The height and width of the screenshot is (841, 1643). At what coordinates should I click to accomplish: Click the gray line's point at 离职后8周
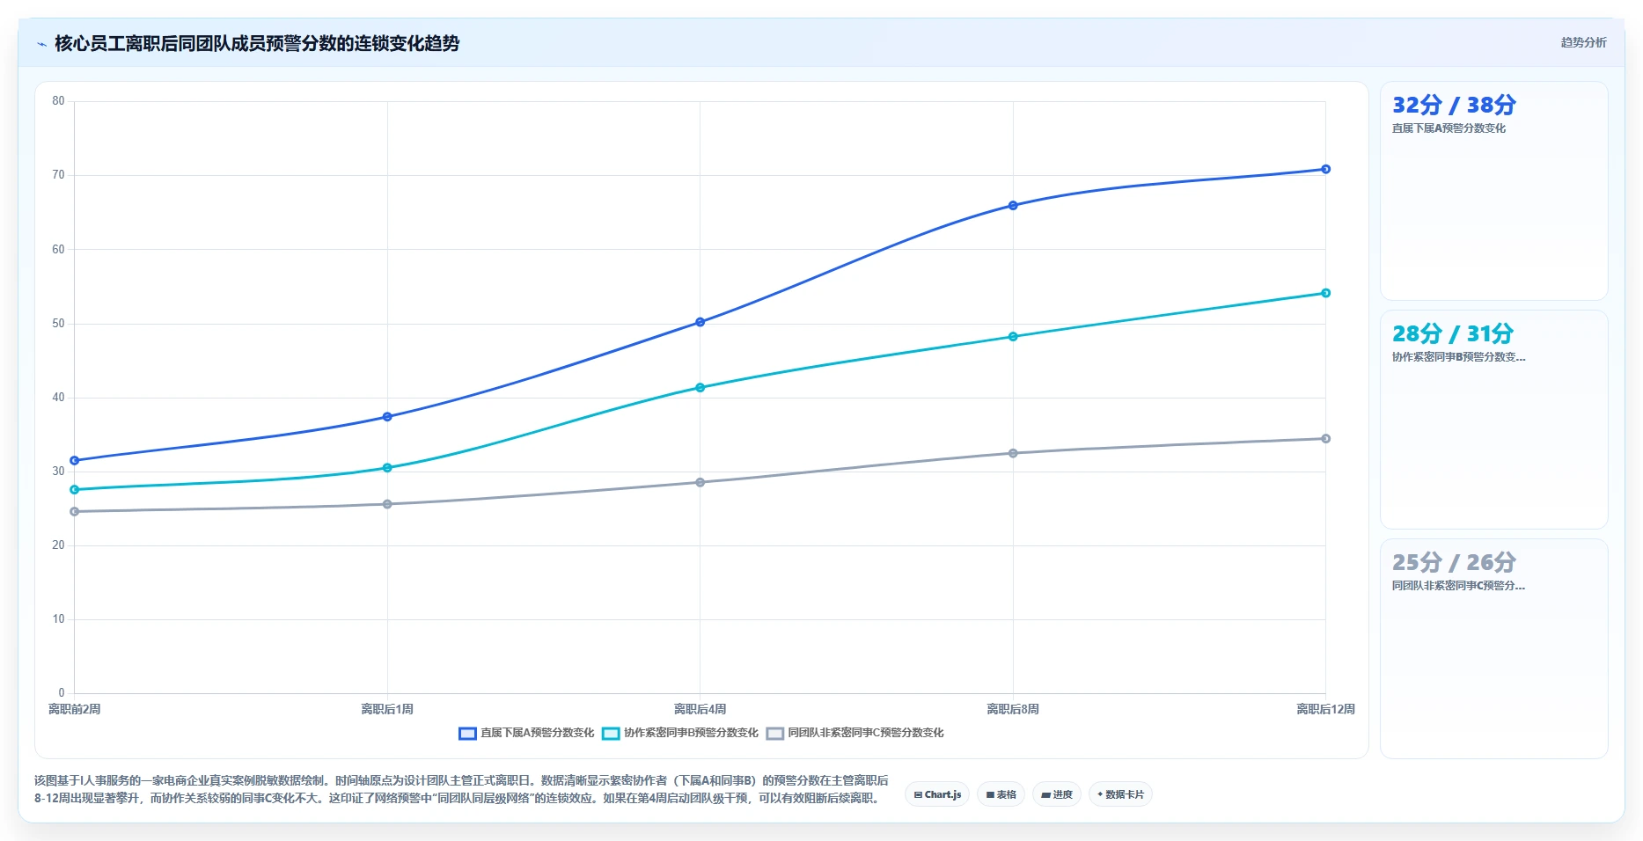point(1013,453)
